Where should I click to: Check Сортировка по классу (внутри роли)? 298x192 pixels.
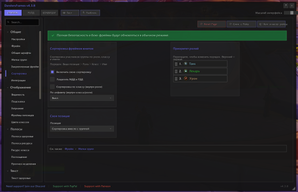(x=52, y=87)
